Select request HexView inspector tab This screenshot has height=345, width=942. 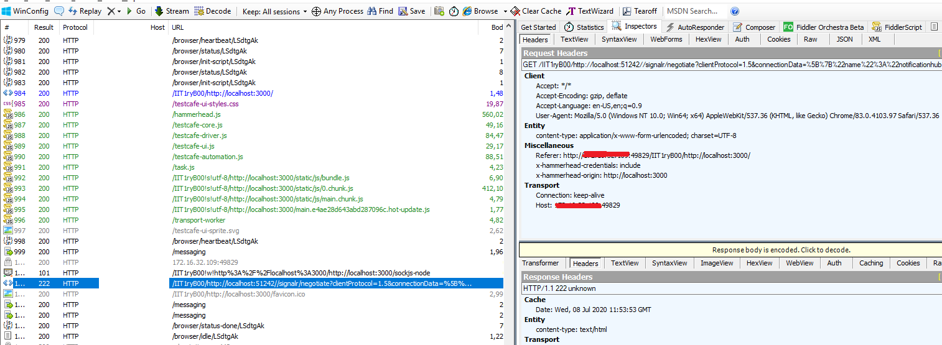[x=708, y=39]
